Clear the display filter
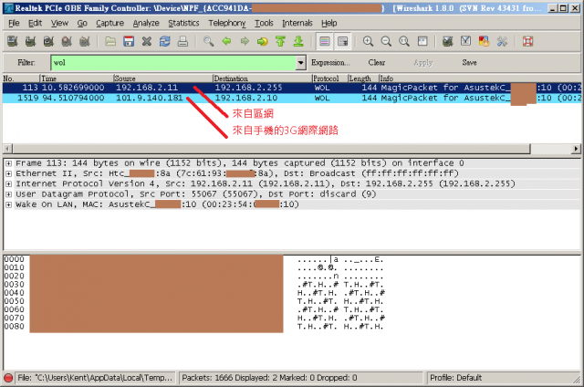Viewport: 584px width, 387px height. (377, 63)
